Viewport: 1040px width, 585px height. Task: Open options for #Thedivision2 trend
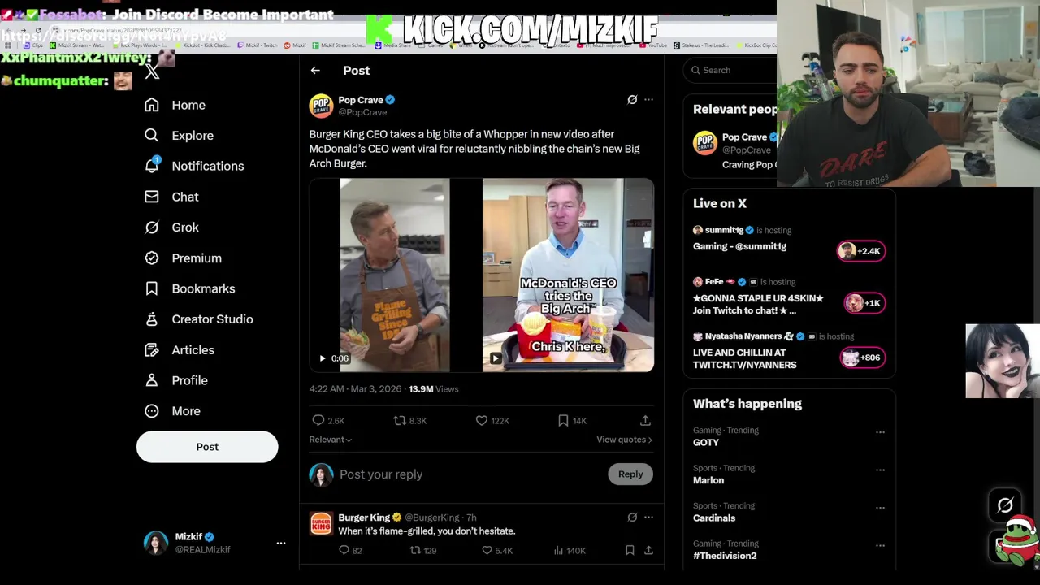click(x=880, y=545)
